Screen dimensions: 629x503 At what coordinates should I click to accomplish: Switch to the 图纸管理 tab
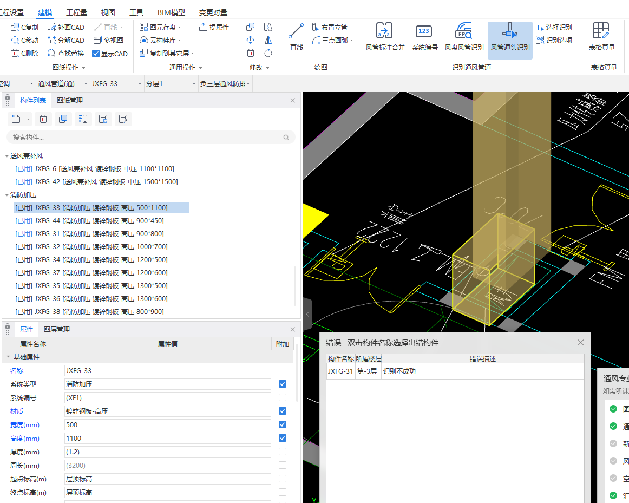point(70,100)
